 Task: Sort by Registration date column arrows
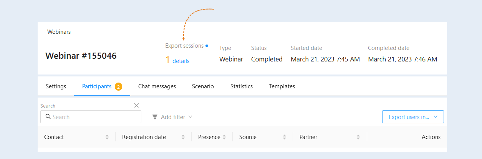coord(183,137)
